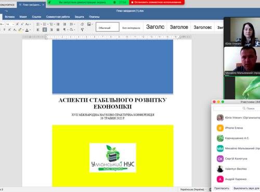Switch to the ONLYOFFICE home tab

pos(7,5)
